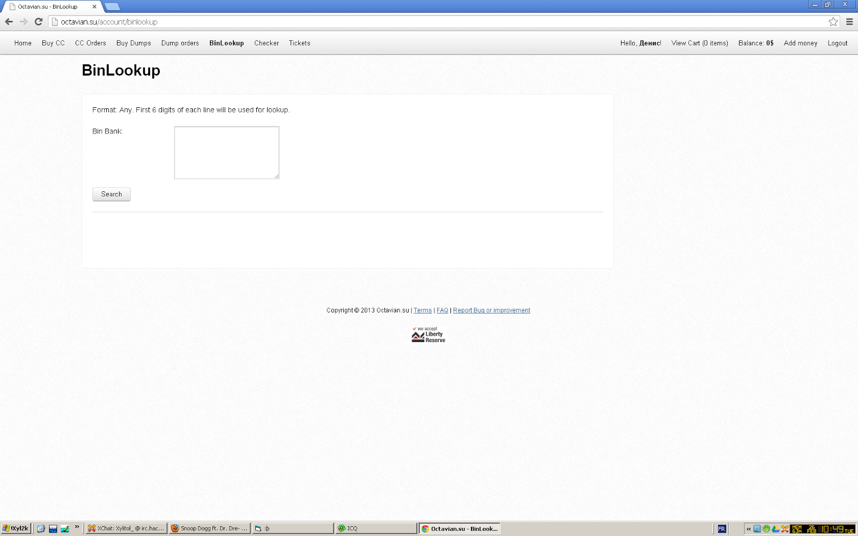Open the Chrome menu icon

click(849, 22)
